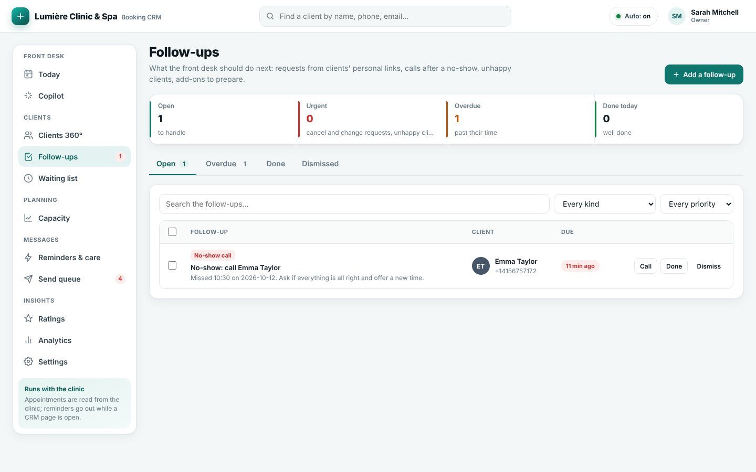Click the Follow-ups checklist icon
This screenshot has width=756, height=472.
tap(28, 157)
